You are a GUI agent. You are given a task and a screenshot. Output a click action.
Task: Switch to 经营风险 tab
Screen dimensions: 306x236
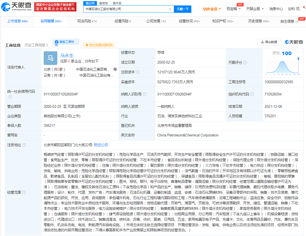[x=123, y=21]
